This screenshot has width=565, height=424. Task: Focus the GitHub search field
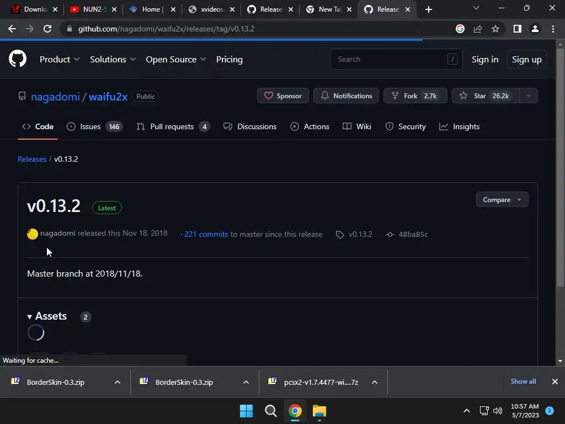pyautogui.click(x=396, y=59)
